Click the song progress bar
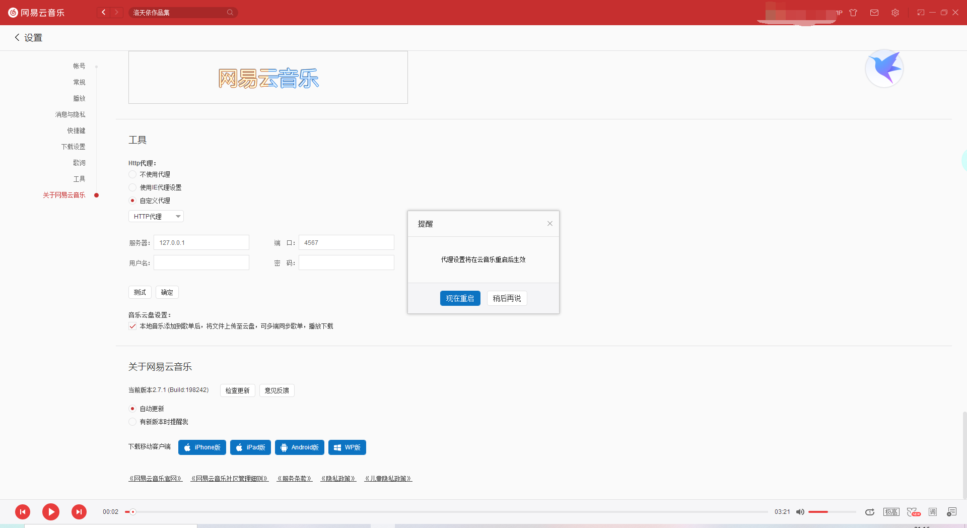The width and height of the screenshot is (967, 528). (x=447, y=512)
